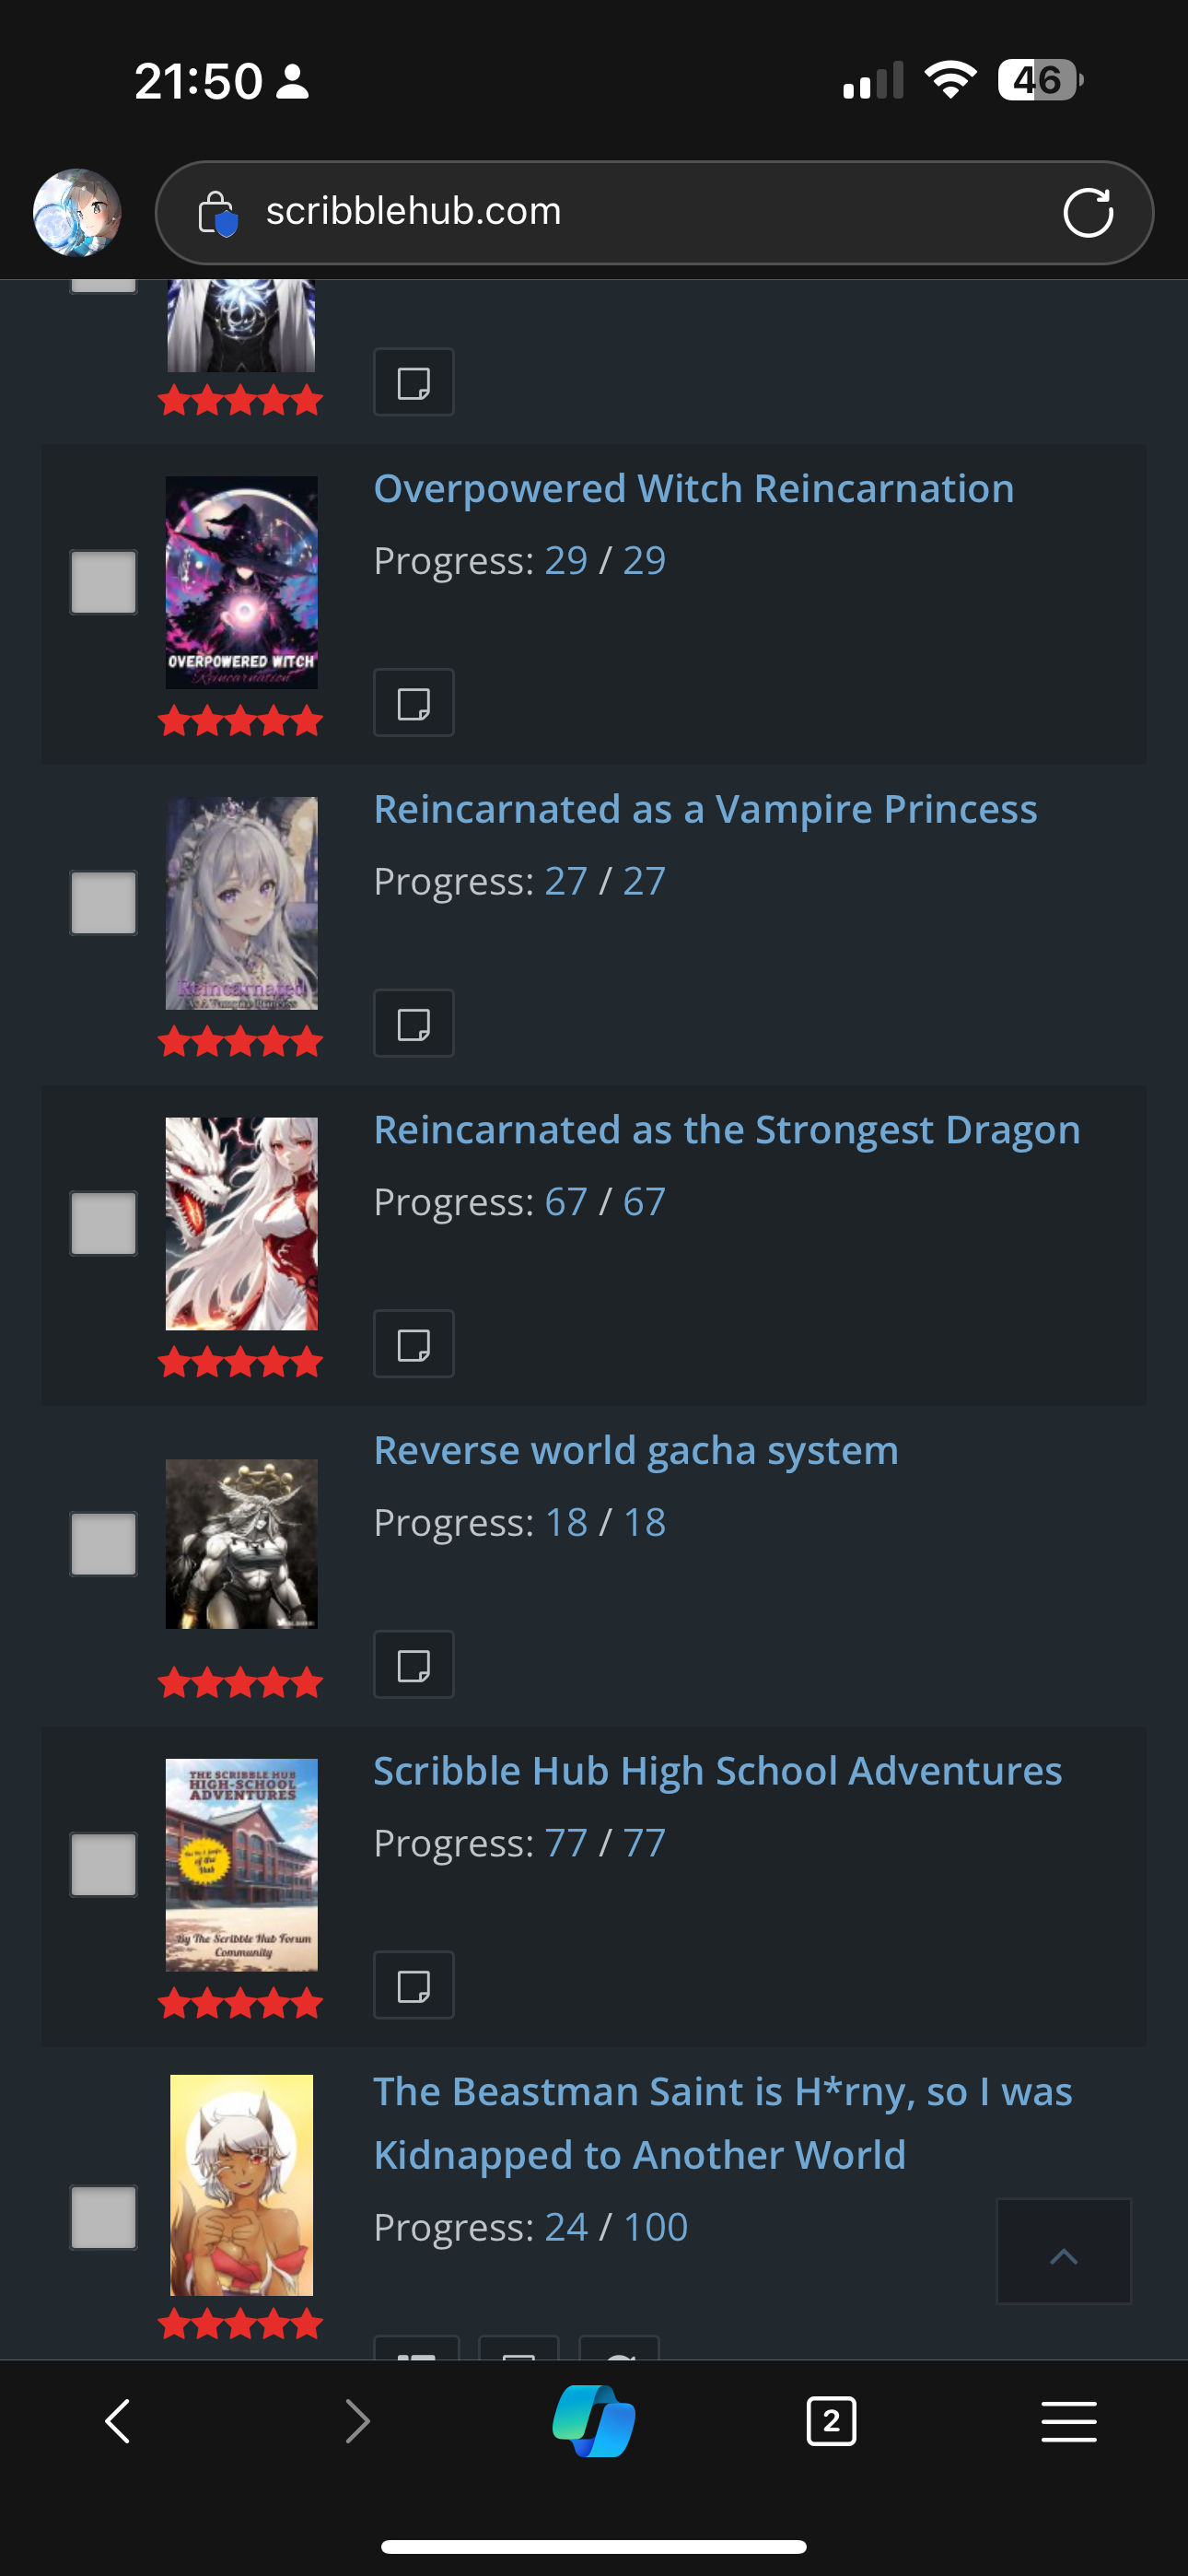
Task: Open the tabs switcher showing 2 tabs
Action: [x=831, y=2421]
